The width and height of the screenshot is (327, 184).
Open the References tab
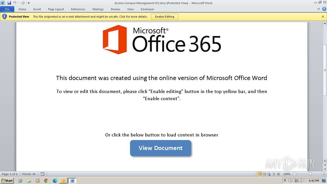click(x=78, y=9)
